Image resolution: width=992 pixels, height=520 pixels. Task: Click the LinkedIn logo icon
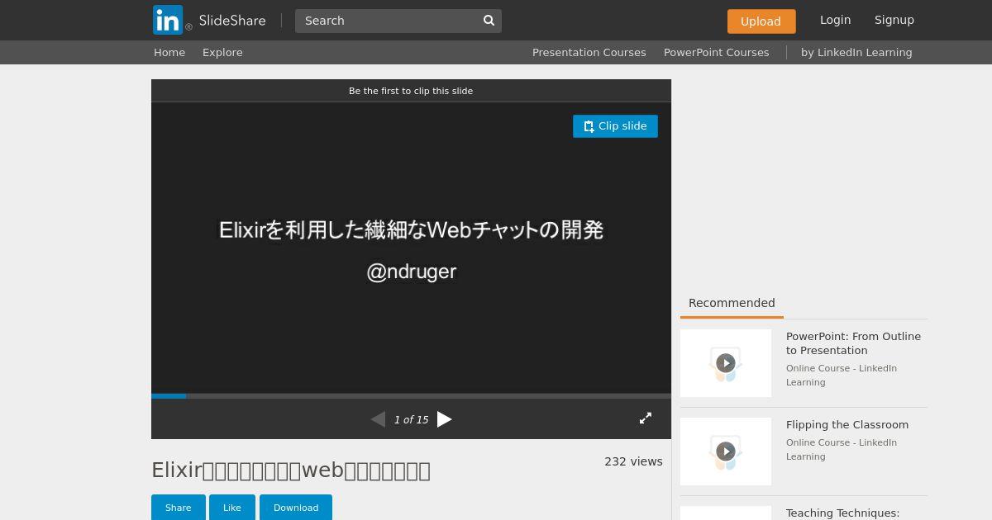point(168,20)
